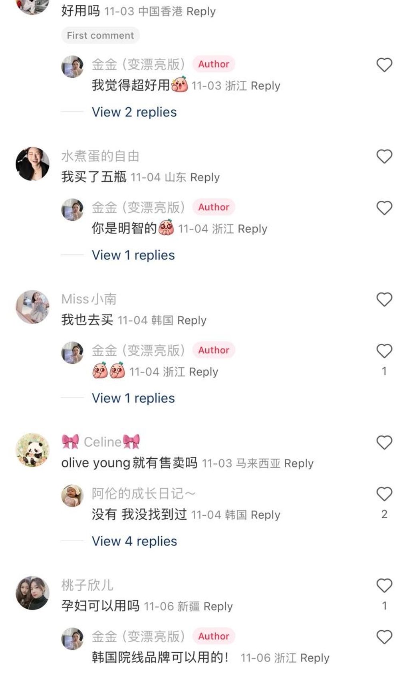This screenshot has height=685, width=409.
Task: Expand View 4 replies under Celine's comment
Action: point(134,541)
